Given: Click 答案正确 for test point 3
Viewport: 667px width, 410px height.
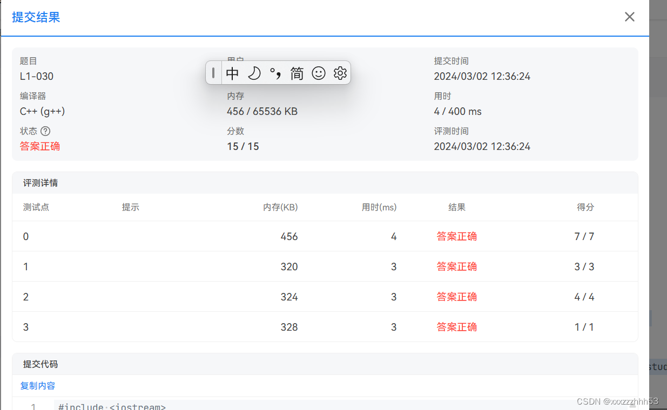Looking at the screenshot, I should click(456, 327).
